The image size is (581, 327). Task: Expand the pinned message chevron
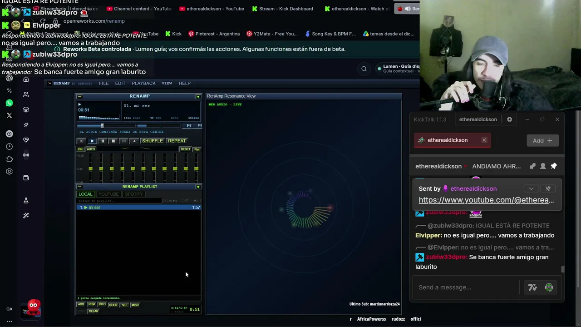pyautogui.click(x=531, y=188)
